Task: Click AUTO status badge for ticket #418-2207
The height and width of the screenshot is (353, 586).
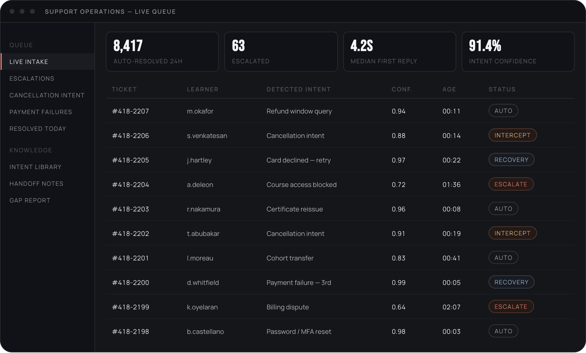Action: coord(503,111)
